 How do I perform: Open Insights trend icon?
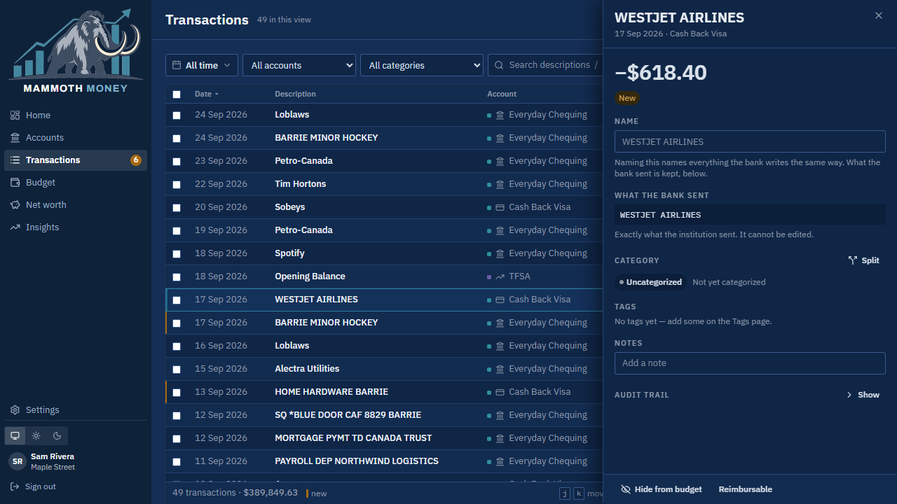(15, 227)
